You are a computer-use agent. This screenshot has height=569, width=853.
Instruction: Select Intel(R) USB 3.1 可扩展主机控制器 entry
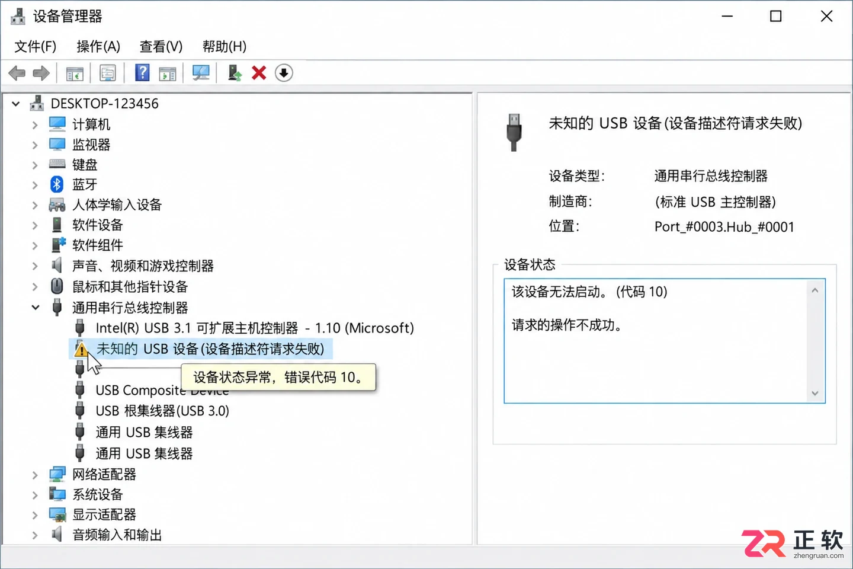click(255, 328)
